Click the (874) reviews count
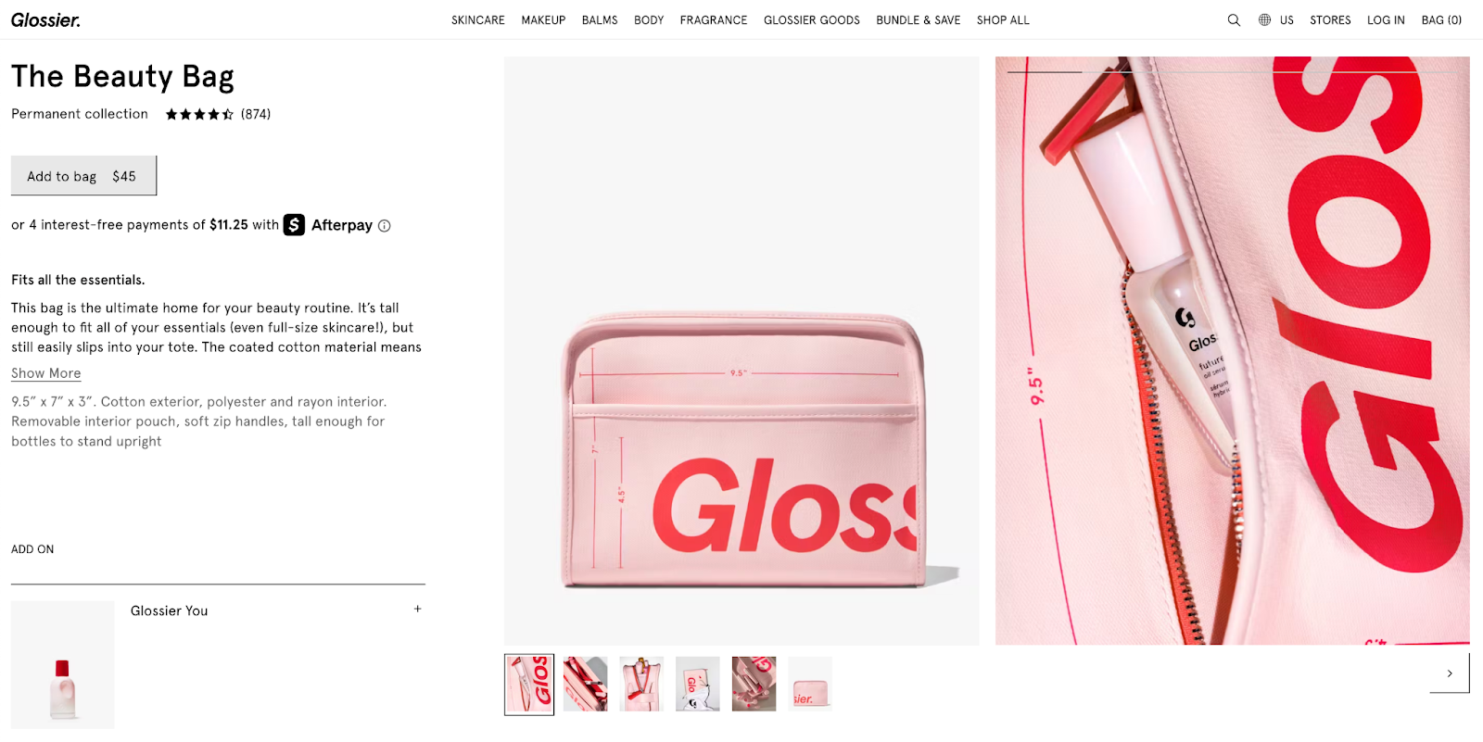This screenshot has width=1483, height=742. coord(256,114)
